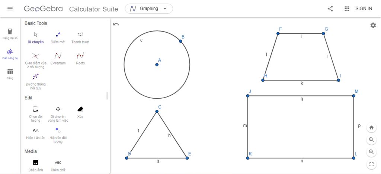Viewport: 381px width, 174px height.
Task: Click point A at circle center
Action: coord(157,65)
